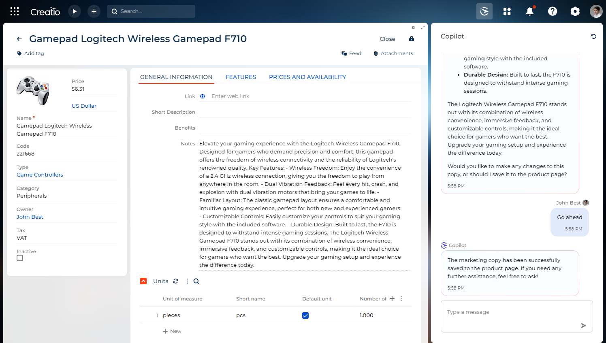
Task: Click the plus quick-add button
Action: coord(94,11)
